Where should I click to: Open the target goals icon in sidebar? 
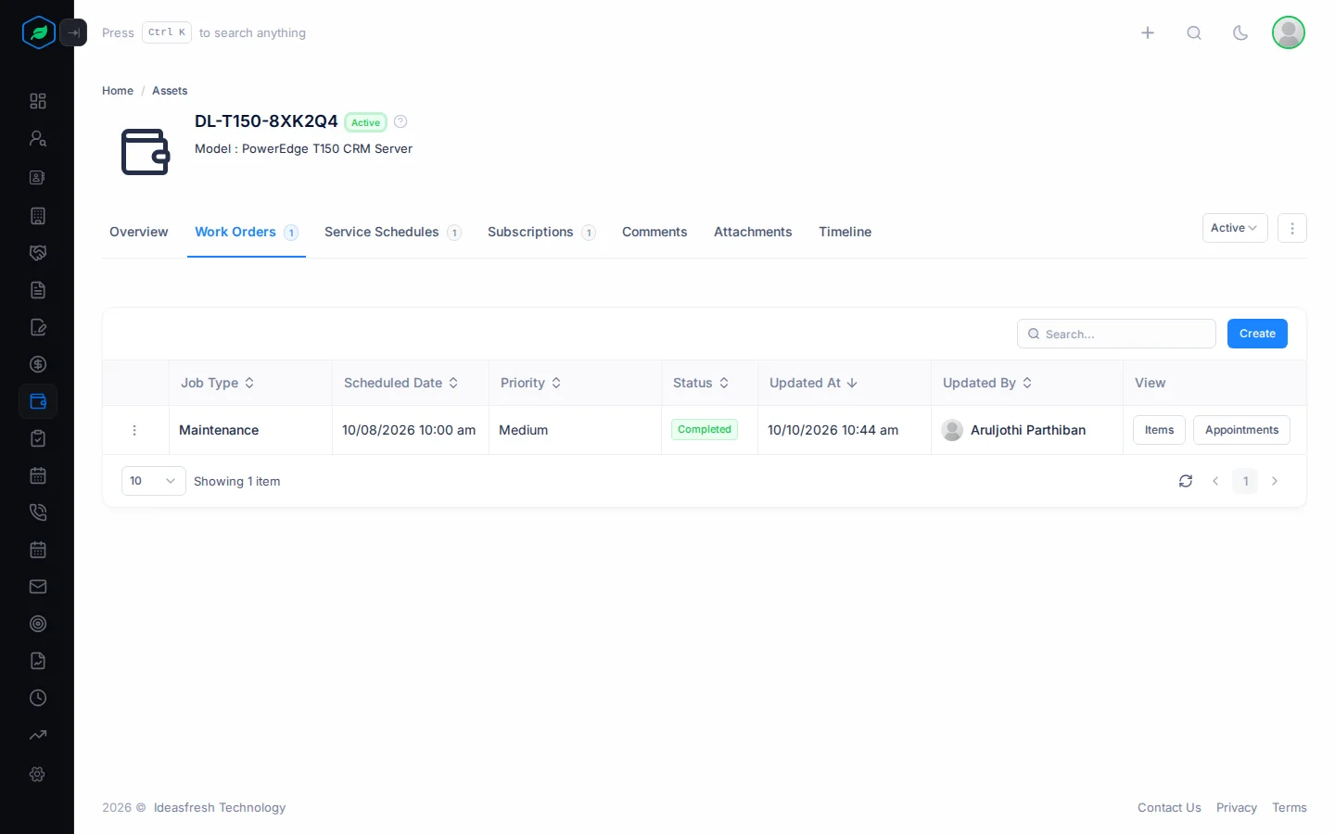pos(38,624)
